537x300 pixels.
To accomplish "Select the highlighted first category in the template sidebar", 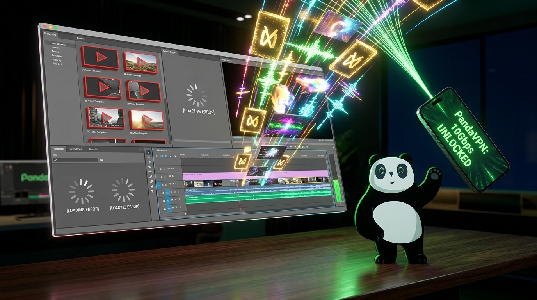I will (59, 45).
